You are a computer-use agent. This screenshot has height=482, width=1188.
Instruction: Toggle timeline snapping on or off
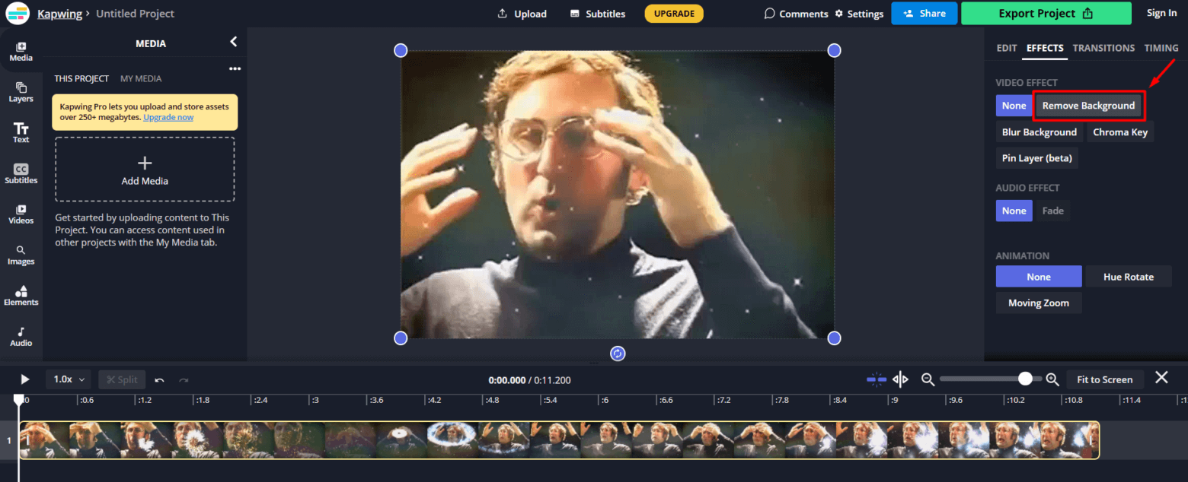[876, 379]
